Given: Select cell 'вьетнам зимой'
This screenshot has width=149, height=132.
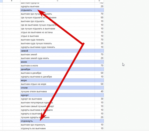Looking at the screenshot, I should (57, 55).
